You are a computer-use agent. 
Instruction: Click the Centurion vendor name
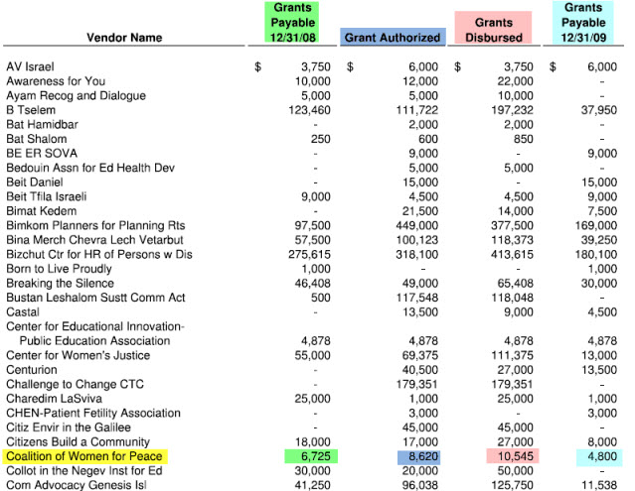32,370
